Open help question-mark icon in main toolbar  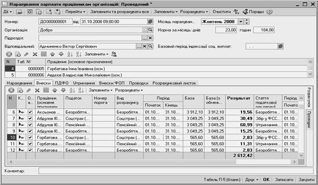[270, 12]
